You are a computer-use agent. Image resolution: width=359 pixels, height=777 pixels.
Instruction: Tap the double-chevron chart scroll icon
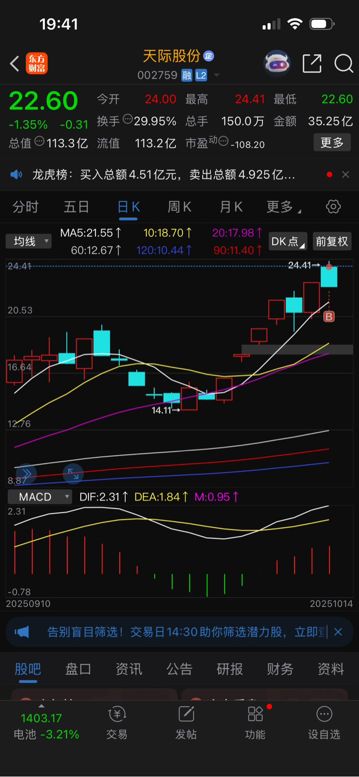(26, 474)
